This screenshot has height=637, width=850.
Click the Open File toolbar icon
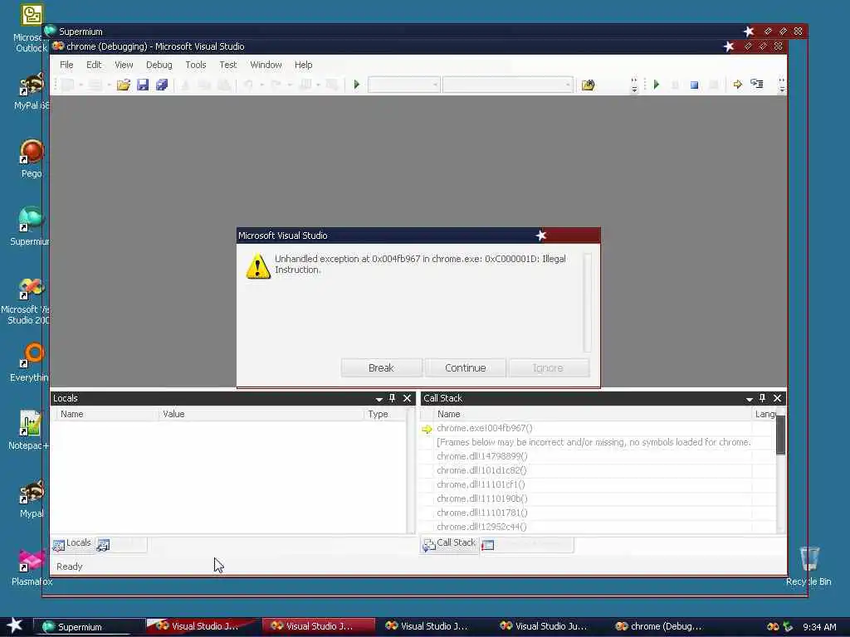click(124, 85)
